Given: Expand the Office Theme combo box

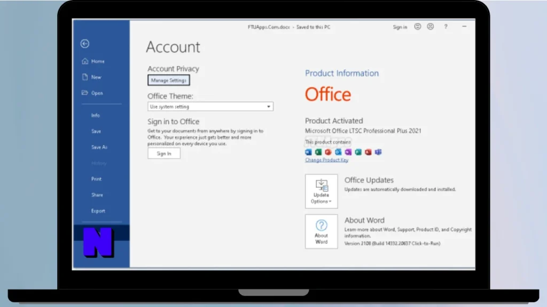Looking at the screenshot, I should 210,107.
